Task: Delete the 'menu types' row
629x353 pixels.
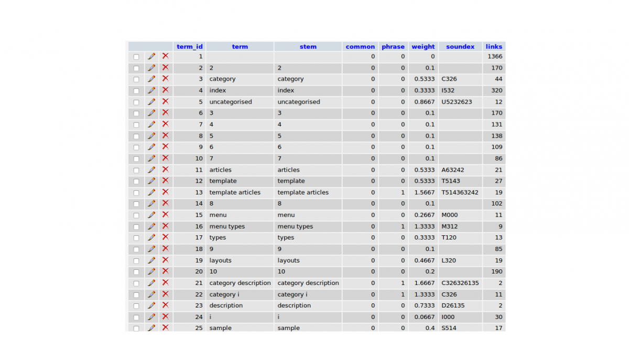Action: (165, 226)
